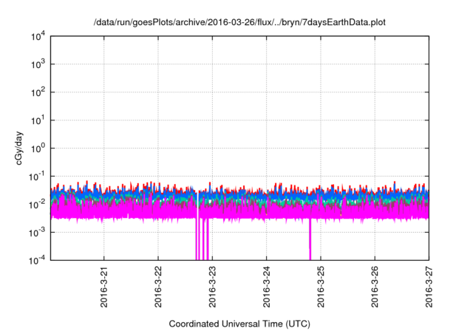Click the Coordinated Universal Time (UTC) label
The width and height of the screenshot is (473, 331).
tap(239, 324)
